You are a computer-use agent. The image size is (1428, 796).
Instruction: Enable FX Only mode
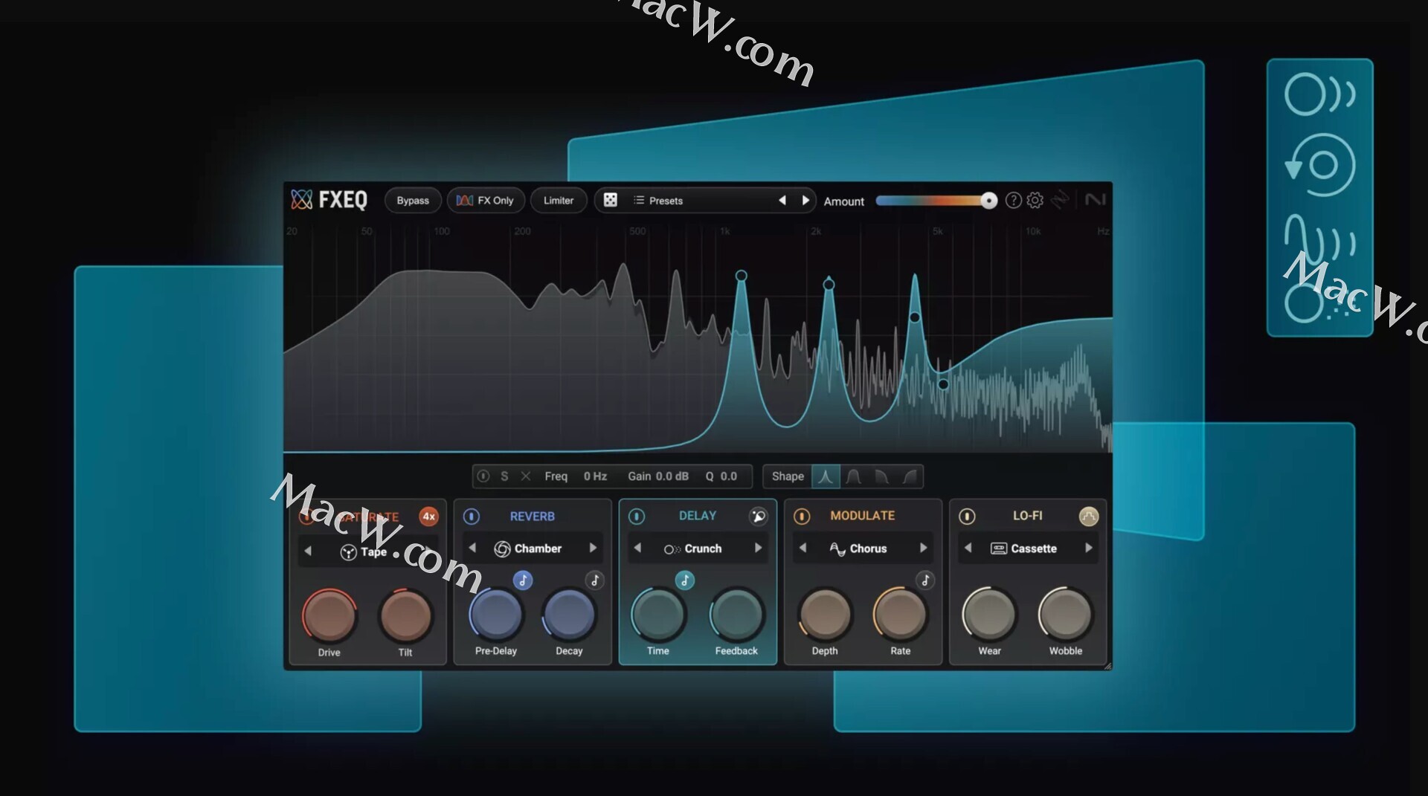pos(486,201)
